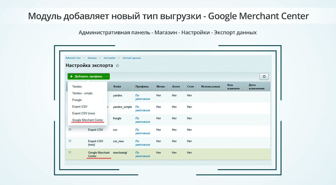Screen dimensions: 336x185
Task: Click the froogle file name cell
Action: (117, 118)
